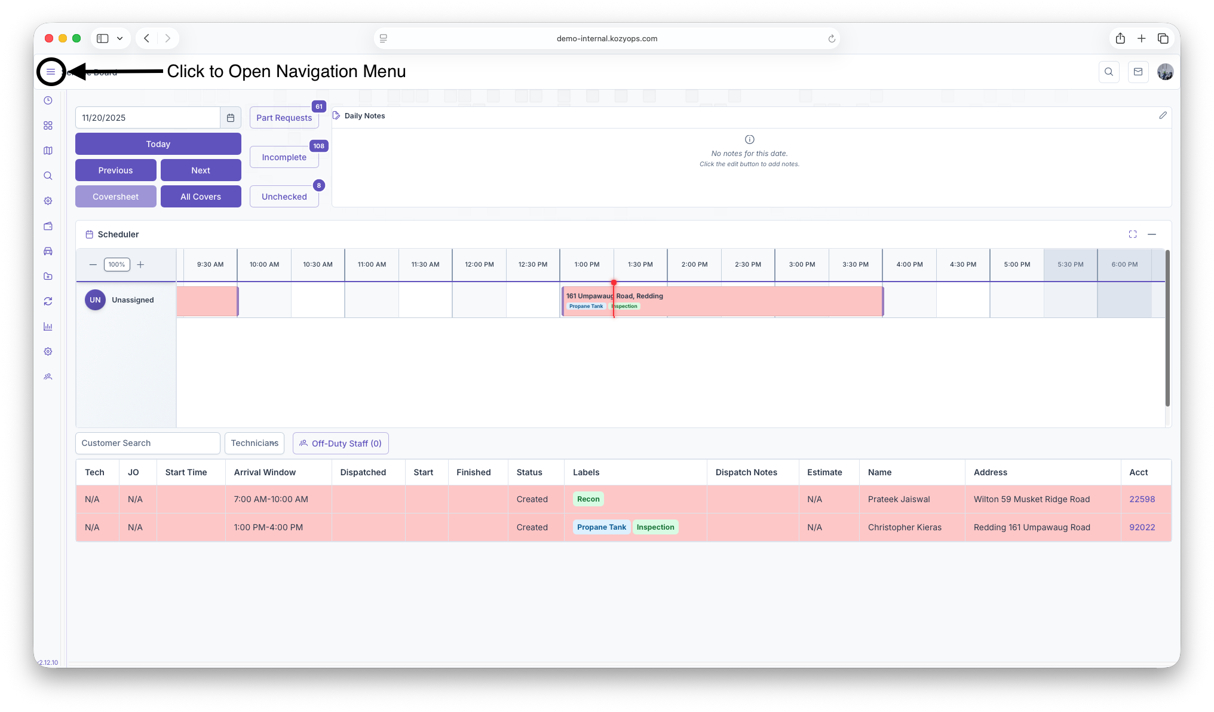The height and width of the screenshot is (712, 1214).
Task: Edit Daily Notes with pencil icon
Action: click(1163, 115)
